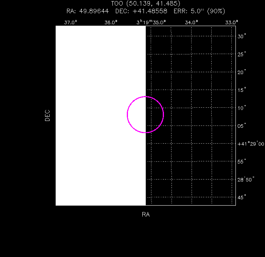Click the 30" declination tick label
Viewport: 265px width, 257px height.
pyautogui.click(x=242, y=36)
